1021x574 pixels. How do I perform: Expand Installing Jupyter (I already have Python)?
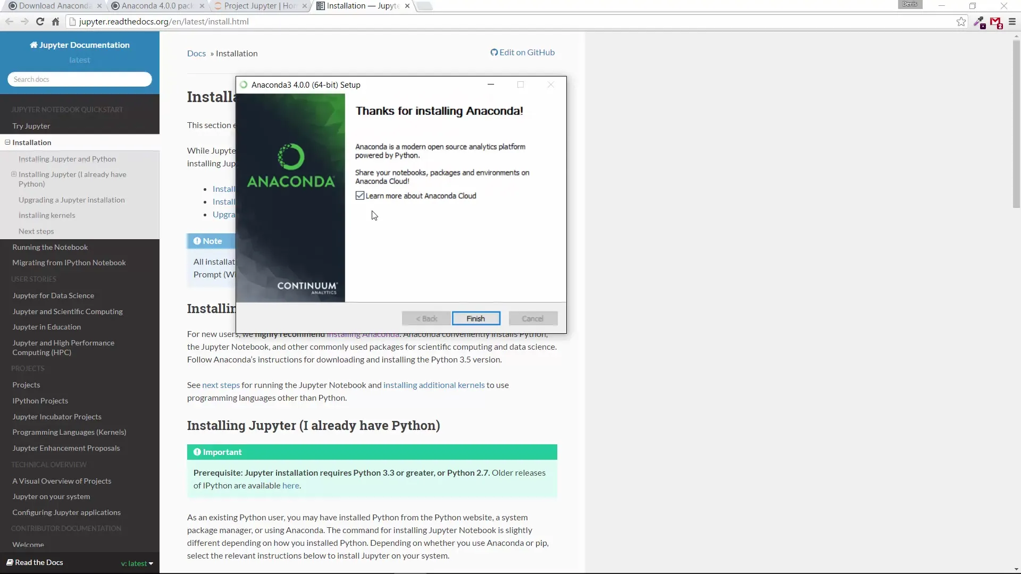pos(14,174)
